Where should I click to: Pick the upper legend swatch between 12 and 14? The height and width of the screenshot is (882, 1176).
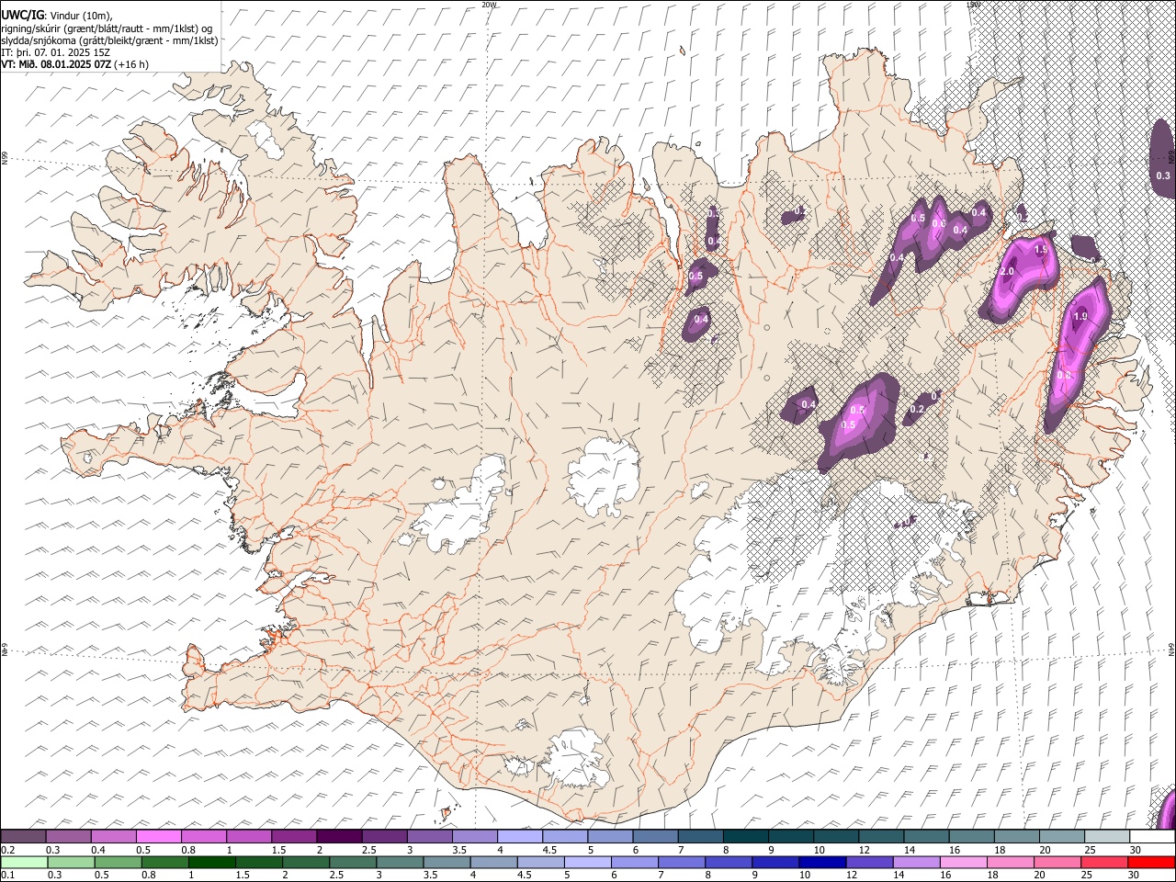(880, 837)
